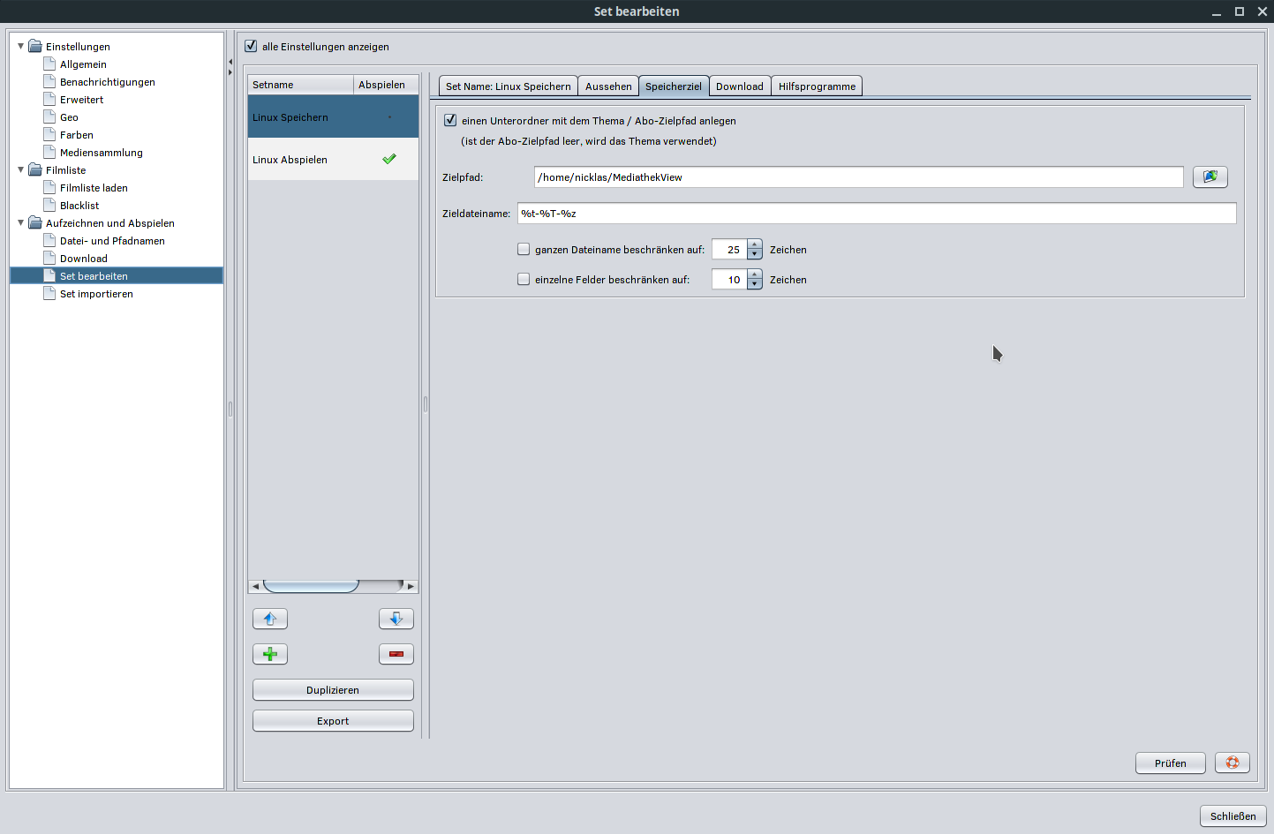The width and height of the screenshot is (1274, 834).
Task: Collapse the Einstellungen tree node
Action: pos(21,46)
